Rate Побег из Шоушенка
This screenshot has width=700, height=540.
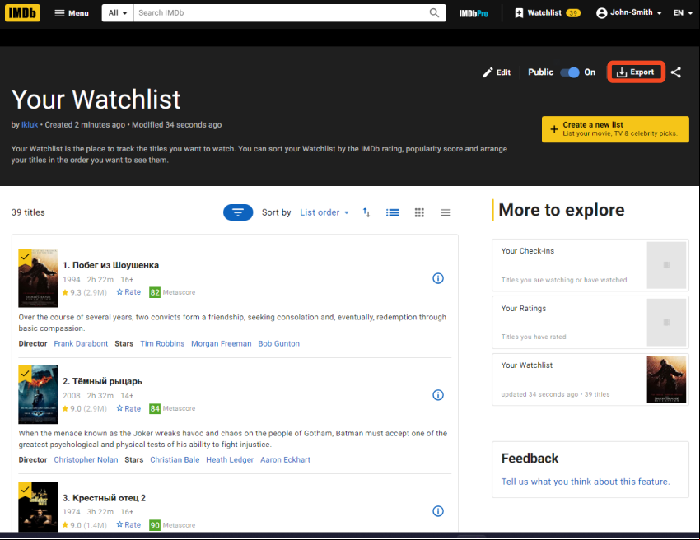click(x=128, y=292)
